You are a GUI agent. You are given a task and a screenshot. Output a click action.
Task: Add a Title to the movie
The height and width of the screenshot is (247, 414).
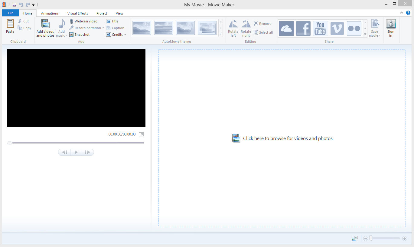(x=112, y=21)
